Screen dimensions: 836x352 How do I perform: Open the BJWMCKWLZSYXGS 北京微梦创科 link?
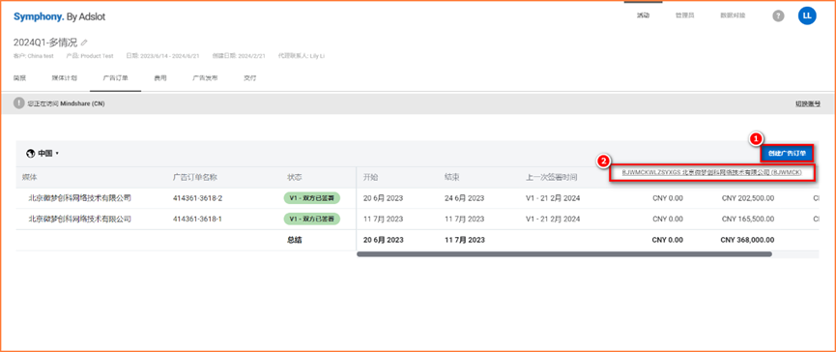coord(712,173)
